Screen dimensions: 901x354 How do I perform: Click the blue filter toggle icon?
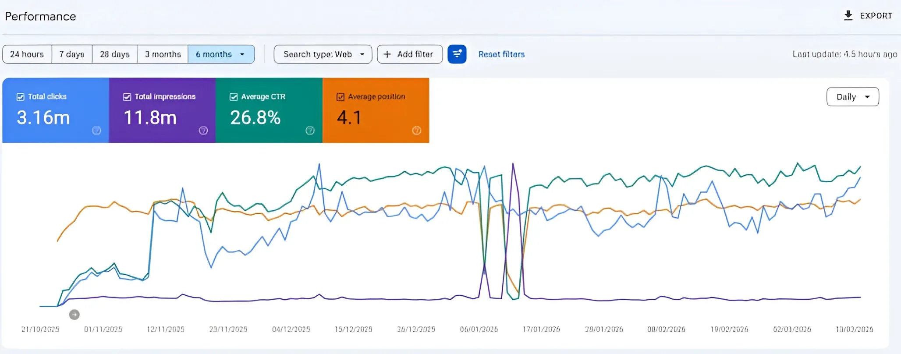click(457, 54)
